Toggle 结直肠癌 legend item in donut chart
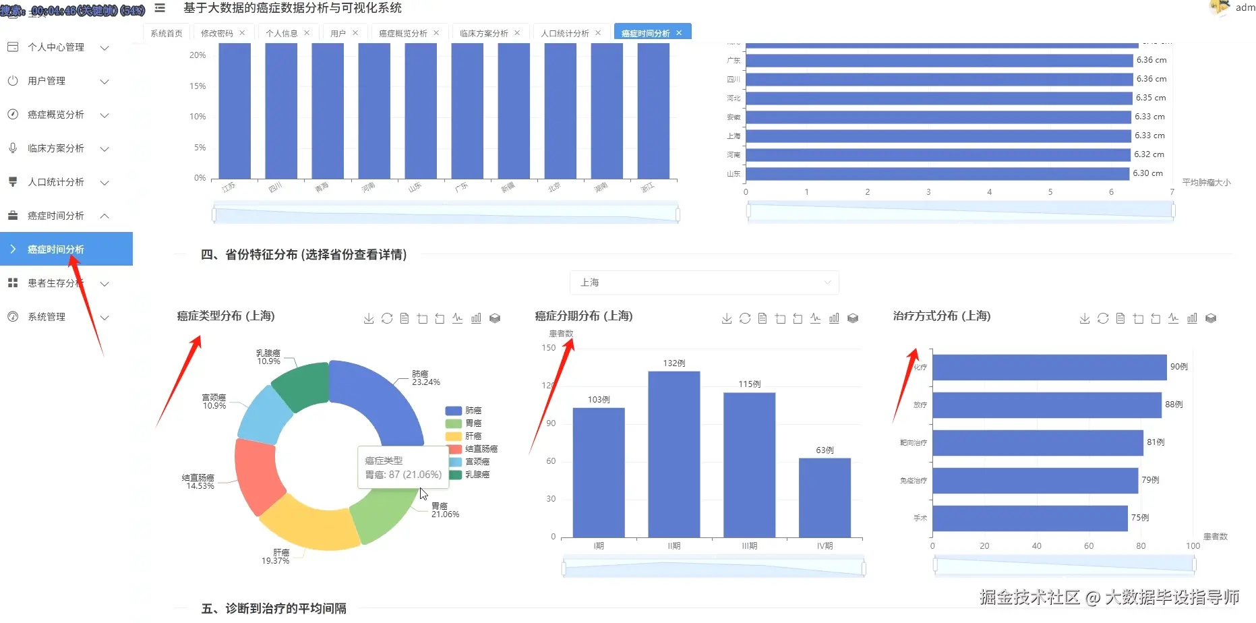 click(472, 449)
